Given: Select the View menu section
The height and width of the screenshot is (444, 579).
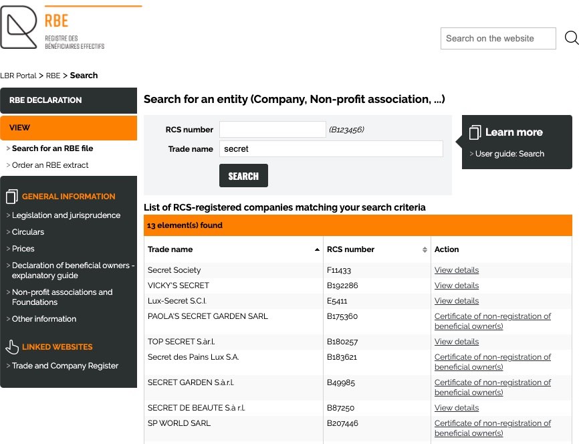Looking at the screenshot, I should 68,128.
